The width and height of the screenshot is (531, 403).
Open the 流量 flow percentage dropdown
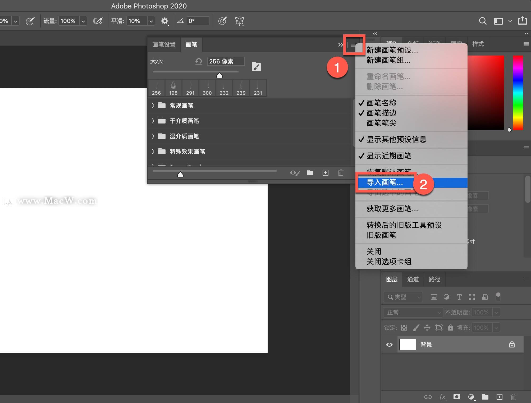83,21
